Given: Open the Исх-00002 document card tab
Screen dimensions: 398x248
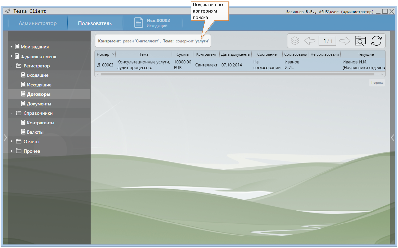Looking at the screenshot, I should coord(153,23).
